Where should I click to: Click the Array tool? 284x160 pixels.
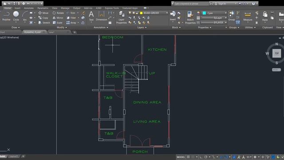click(71, 23)
